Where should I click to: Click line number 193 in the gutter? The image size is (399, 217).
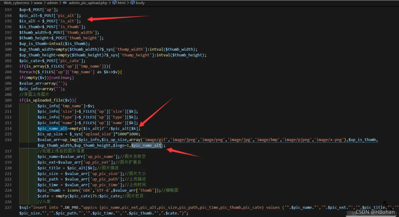[x=8, y=10]
